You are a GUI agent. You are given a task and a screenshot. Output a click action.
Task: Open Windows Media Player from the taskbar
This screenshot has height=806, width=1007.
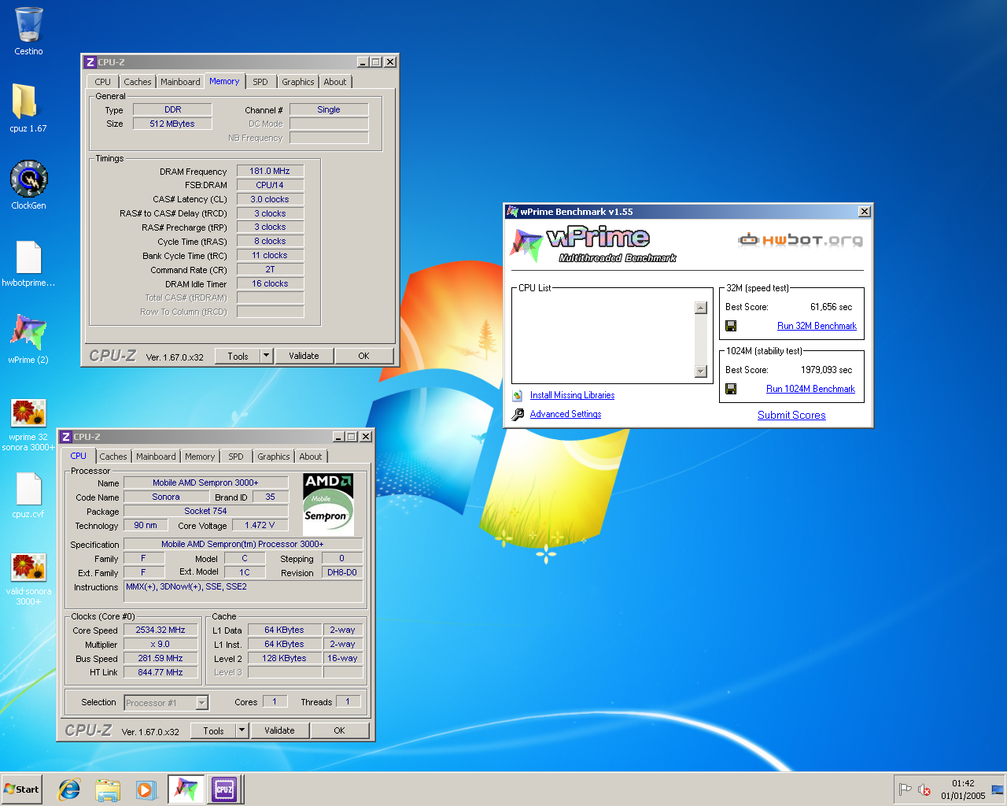pyautogui.click(x=146, y=789)
